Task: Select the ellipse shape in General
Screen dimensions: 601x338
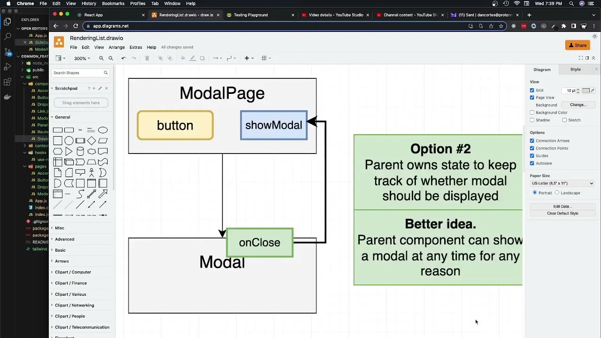Action: point(103,130)
